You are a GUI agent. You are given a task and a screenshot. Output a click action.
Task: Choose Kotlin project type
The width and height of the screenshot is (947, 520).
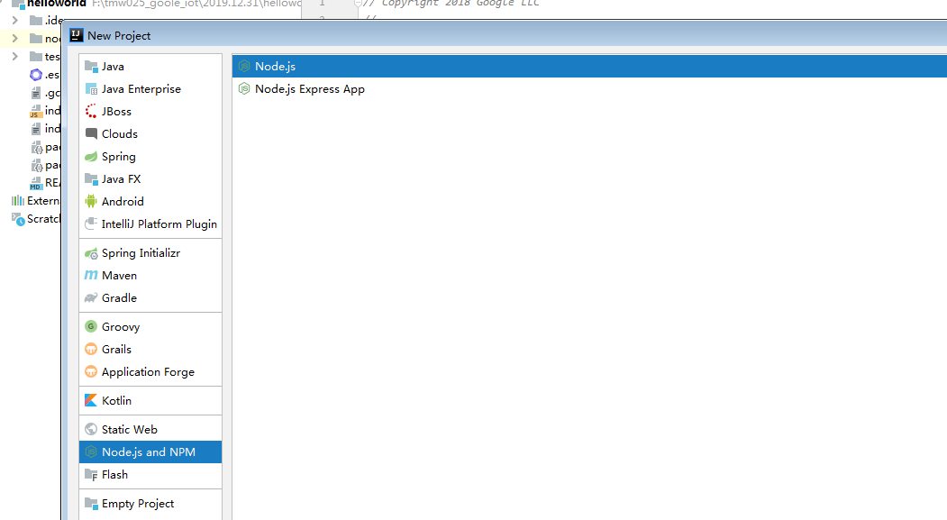pos(150,400)
